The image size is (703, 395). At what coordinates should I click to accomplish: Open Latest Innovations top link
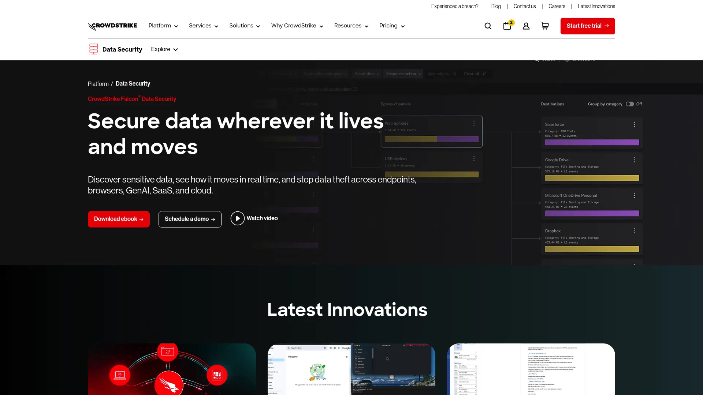596,6
